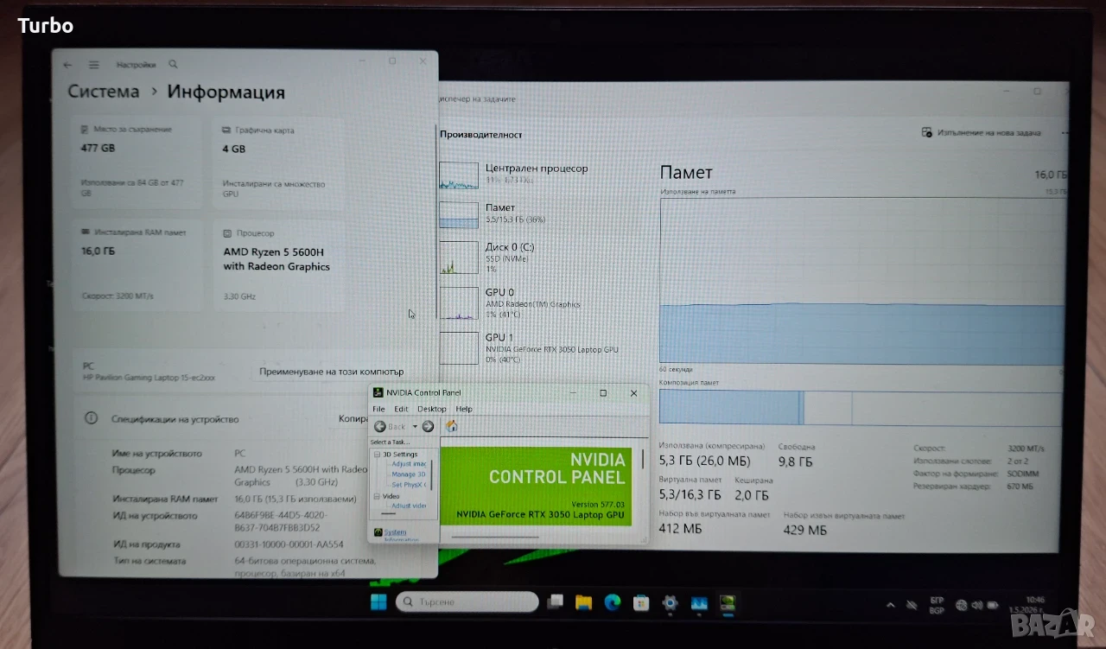Collapse the Video tree node
Viewport: 1106px width, 649px height.
point(377,497)
